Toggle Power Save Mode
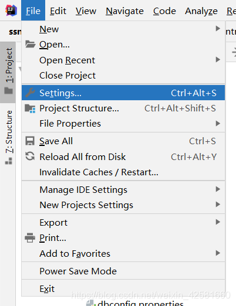The height and width of the screenshot is (306, 236). pos(123,271)
